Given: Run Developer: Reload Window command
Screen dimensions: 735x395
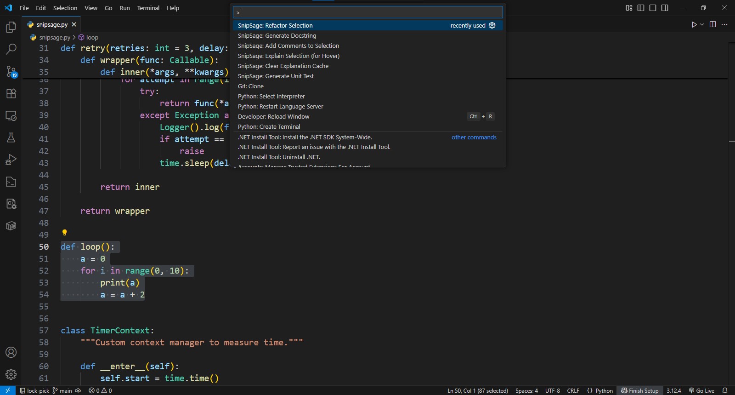Looking at the screenshot, I should point(367,116).
